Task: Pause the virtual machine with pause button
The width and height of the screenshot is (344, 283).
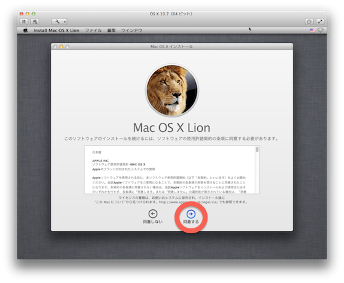Action: coord(24,21)
